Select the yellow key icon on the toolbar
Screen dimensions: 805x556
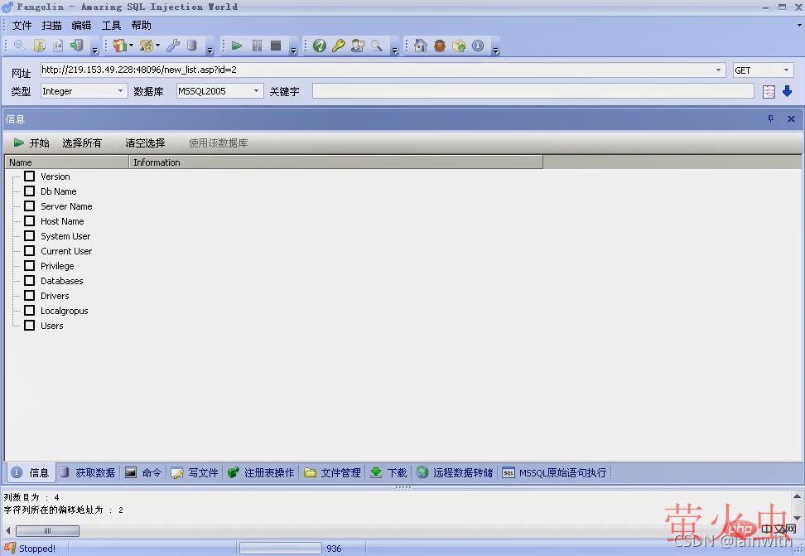point(338,46)
